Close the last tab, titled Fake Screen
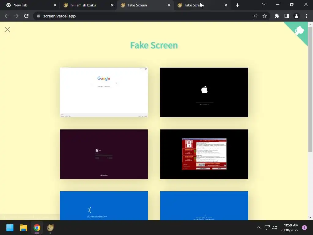Image resolution: width=313 pixels, height=235 pixels. (226, 5)
